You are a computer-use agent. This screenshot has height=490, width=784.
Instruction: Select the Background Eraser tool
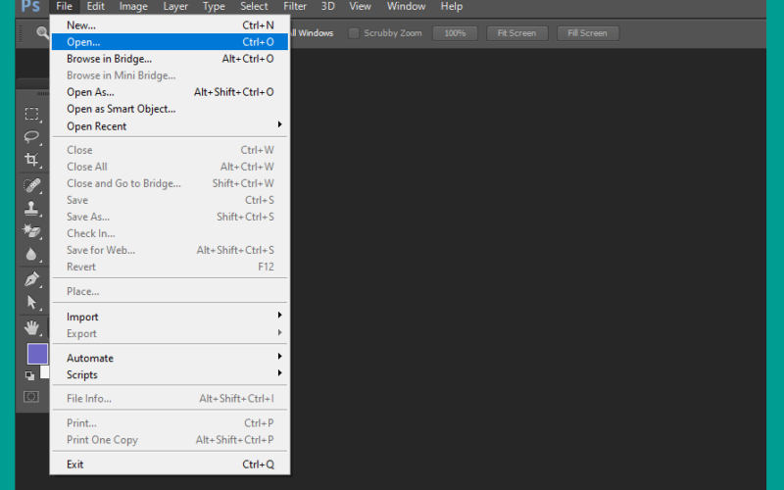31,231
